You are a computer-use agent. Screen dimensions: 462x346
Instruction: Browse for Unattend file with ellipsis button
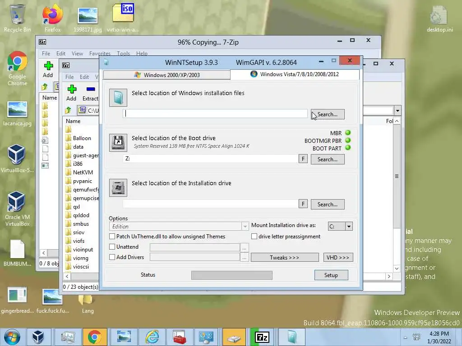point(244,248)
